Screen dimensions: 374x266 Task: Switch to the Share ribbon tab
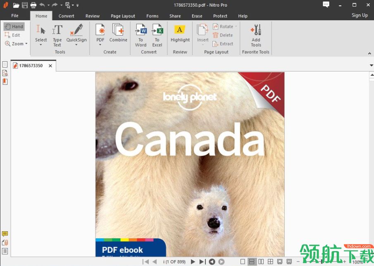coord(175,16)
